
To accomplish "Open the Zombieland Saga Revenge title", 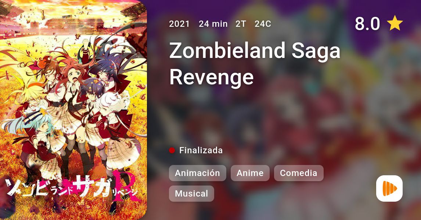I will (255, 64).
